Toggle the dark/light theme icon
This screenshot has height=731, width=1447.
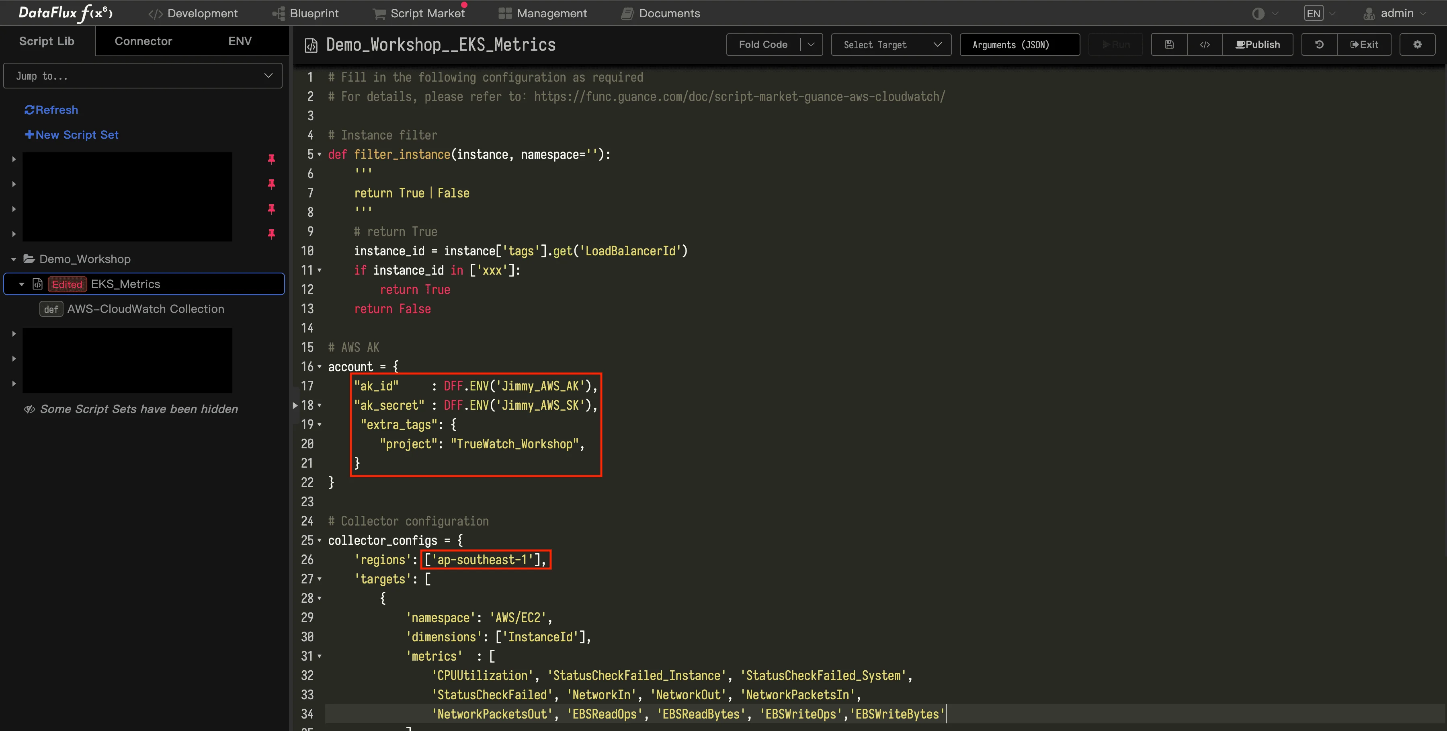(x=1258, y=14)
